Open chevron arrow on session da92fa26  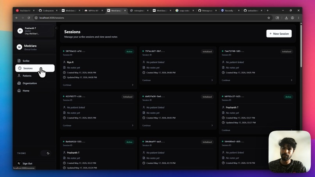coord(212,125)
